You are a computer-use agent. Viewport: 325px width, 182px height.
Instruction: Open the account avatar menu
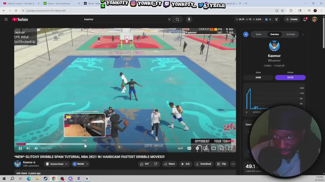(x=315, y=19)
